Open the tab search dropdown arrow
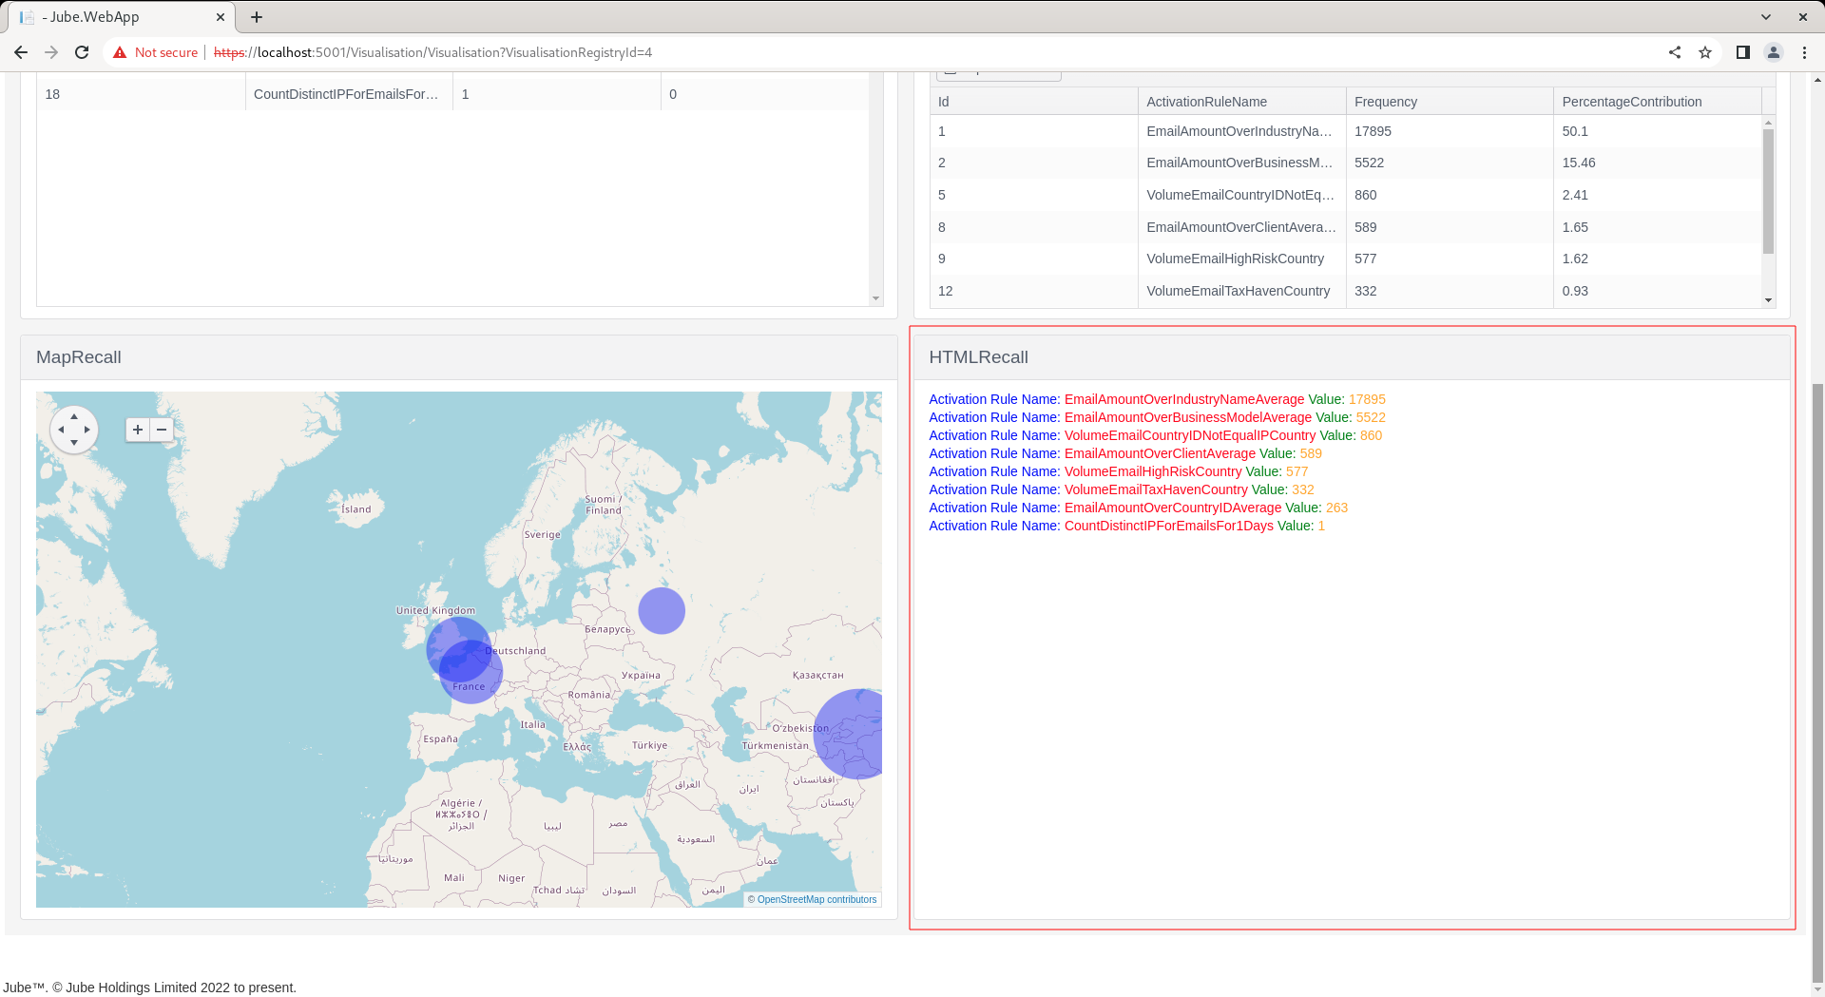The width and height of the screenshot is (1825, 997). pyautogui.click(x=1766, y=17)
